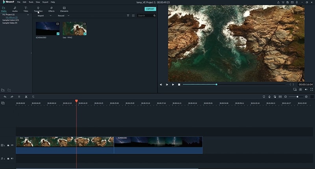Click the delete folder icon in media panel
The image size is (315, 169).
(x=9, y=90)
